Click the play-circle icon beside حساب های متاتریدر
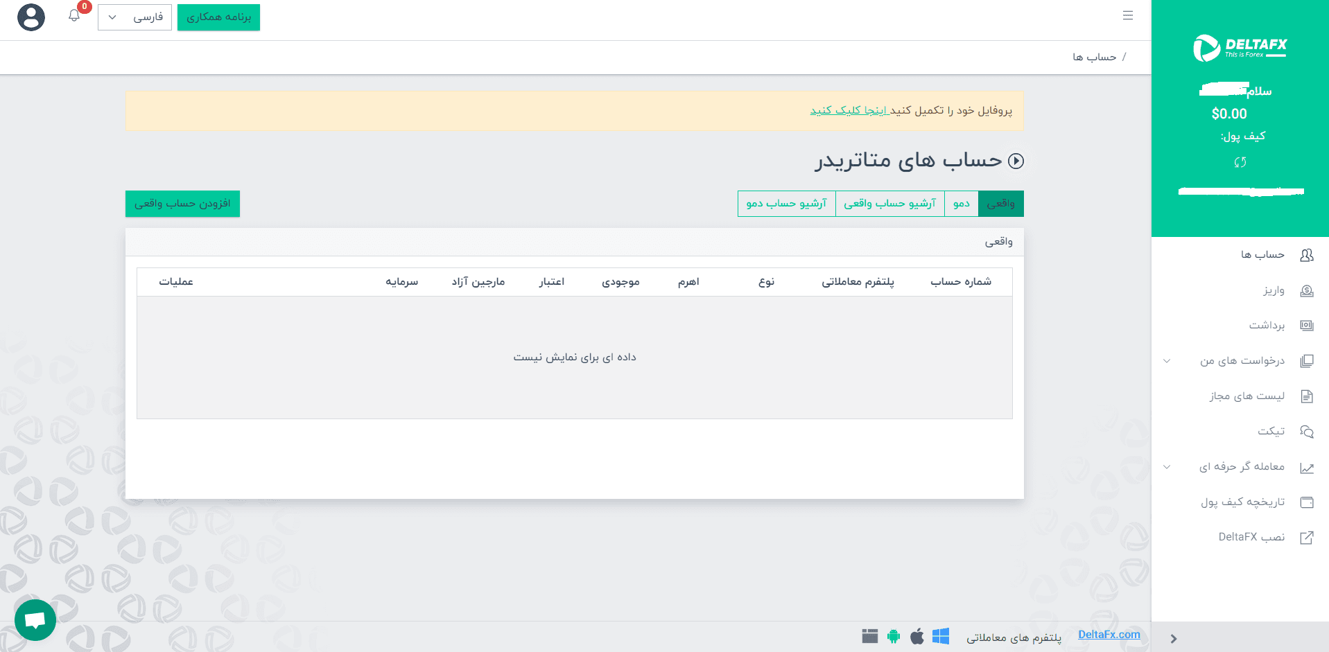This screenshot has height=652, width=1329. (x=1016, y=161)
